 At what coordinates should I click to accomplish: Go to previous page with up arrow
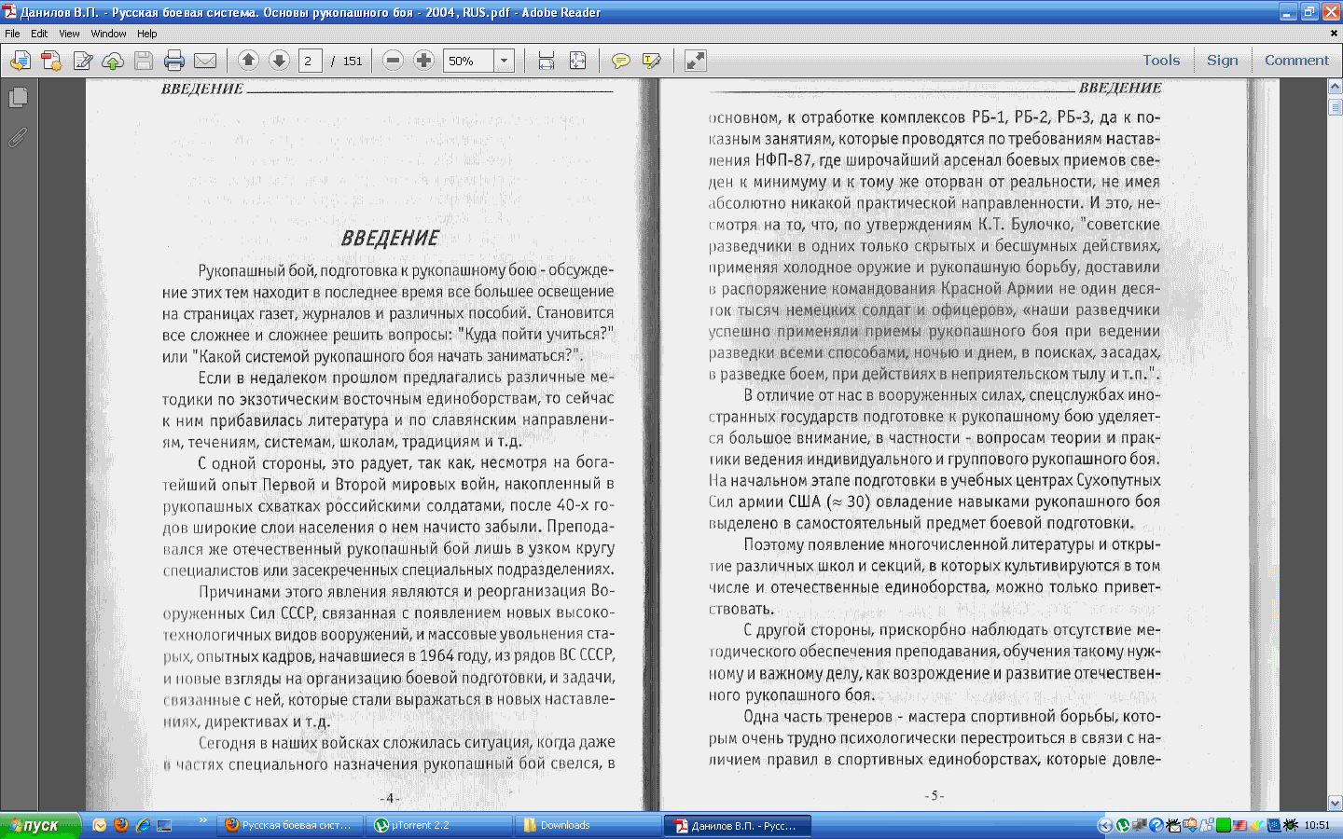[x=248, y=61]
